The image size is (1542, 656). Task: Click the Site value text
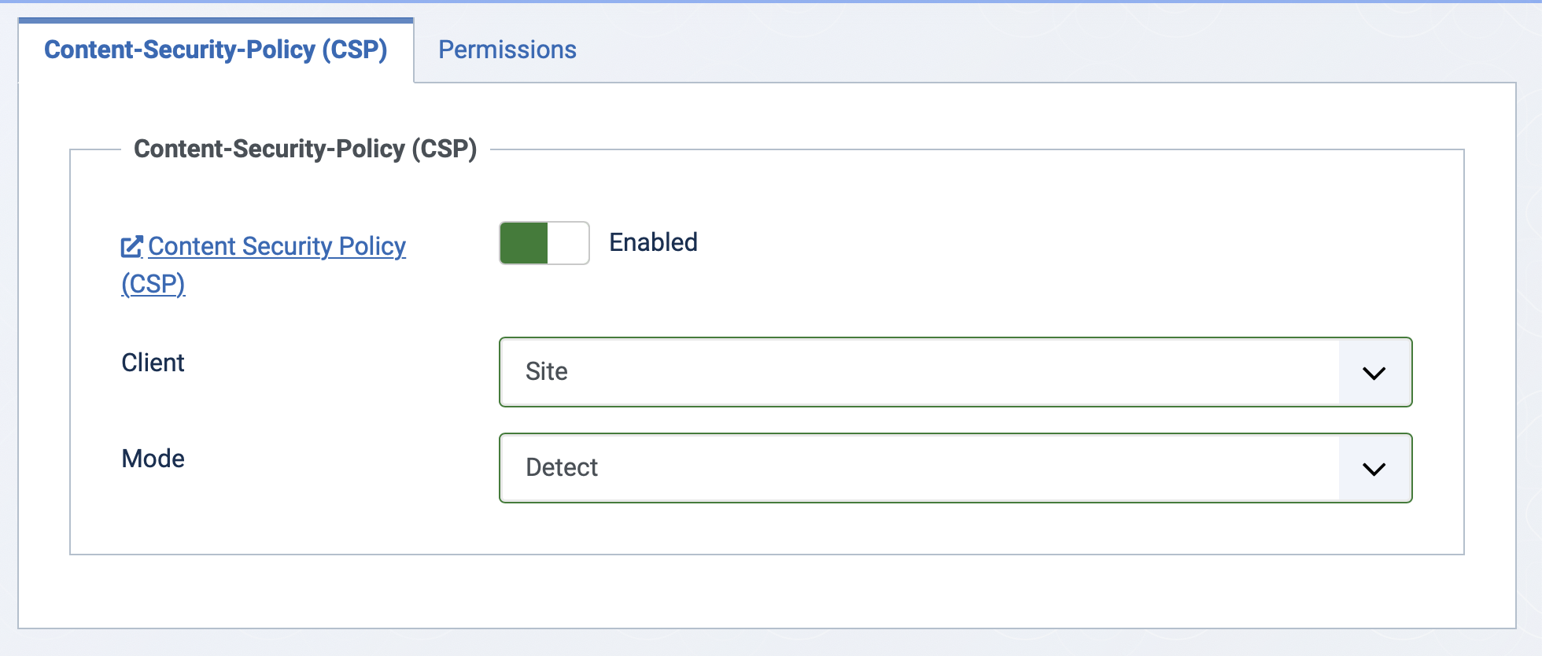tap(547, 371)
